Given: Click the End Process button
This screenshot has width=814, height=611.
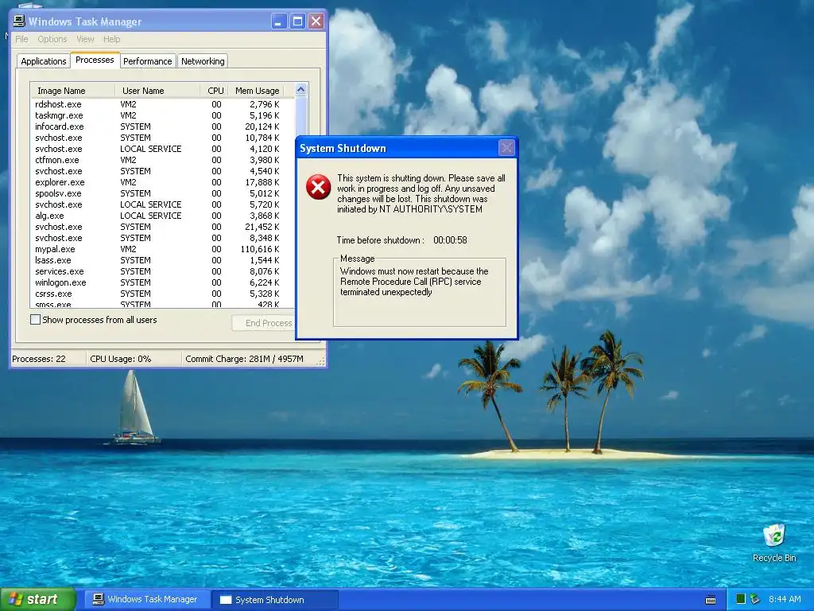Looking at the screenshot, I should (264, 323).
